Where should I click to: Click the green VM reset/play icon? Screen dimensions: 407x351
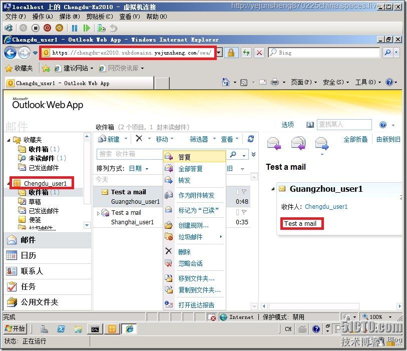(87, 28)
